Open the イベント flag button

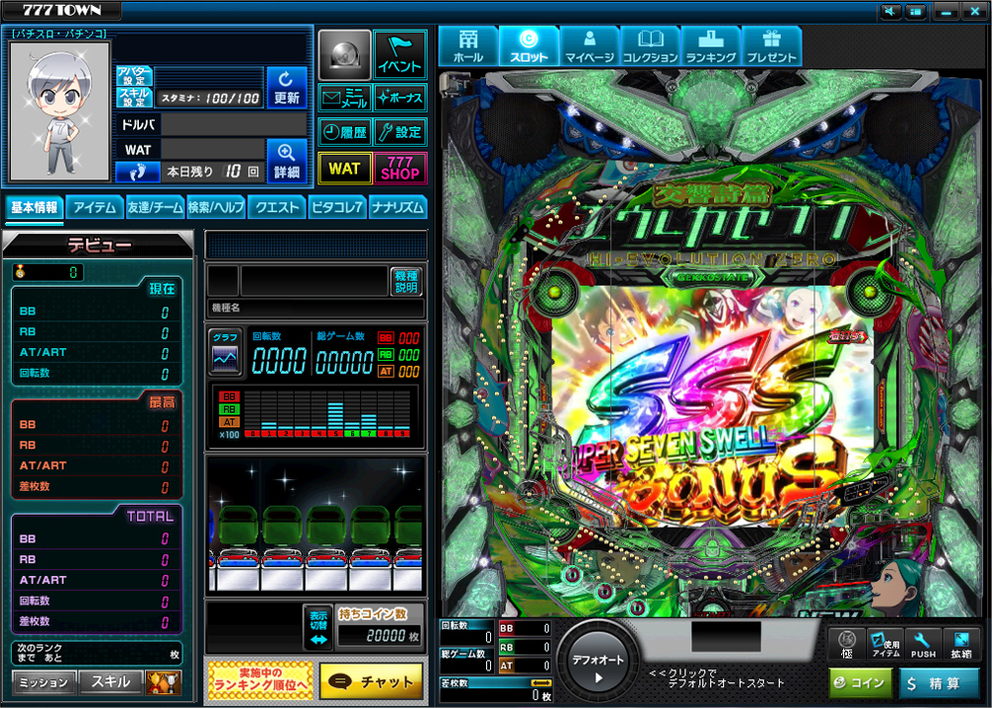point(400,55)
